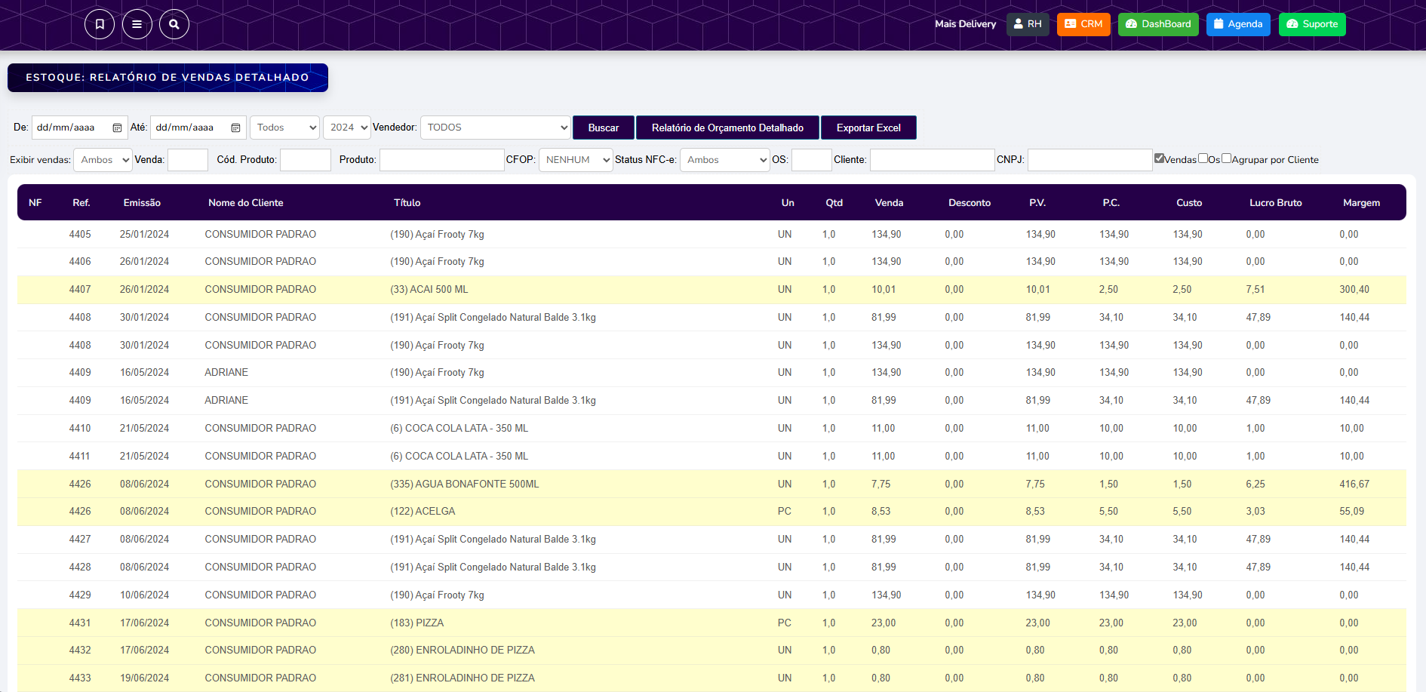Click ref 4405 in first row
This screenshot has width=1426, height=692.
[x=80, y=235]
